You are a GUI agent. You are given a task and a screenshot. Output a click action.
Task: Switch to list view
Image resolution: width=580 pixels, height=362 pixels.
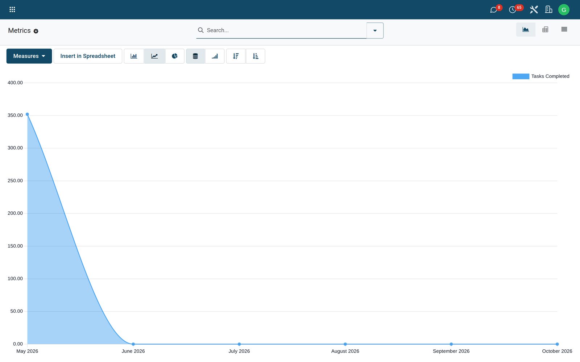564,30
